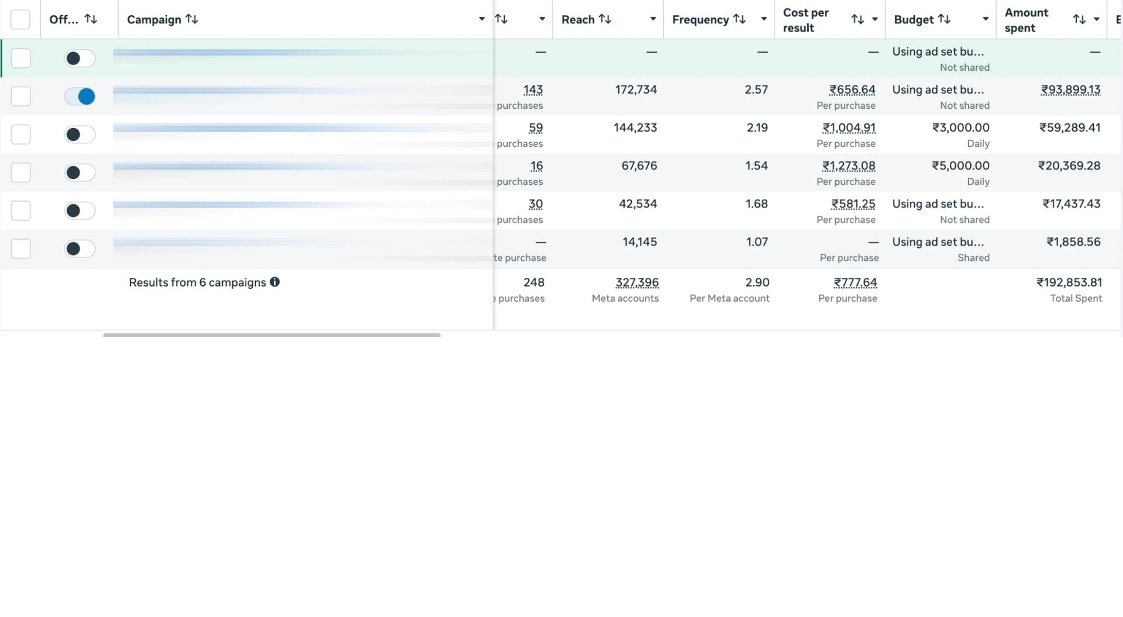Click the 248 purchases total
The height and width of the screenshot is (617, 1123).
point(534,282)
